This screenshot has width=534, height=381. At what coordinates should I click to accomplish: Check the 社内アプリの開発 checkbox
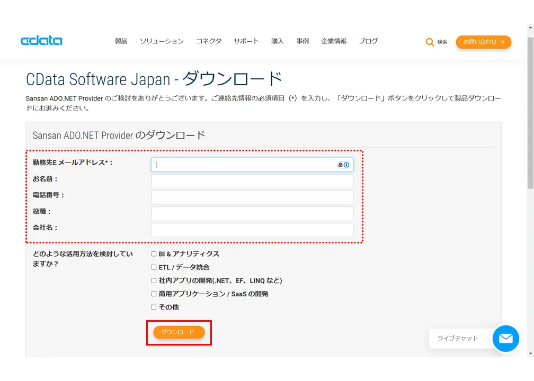154,280
